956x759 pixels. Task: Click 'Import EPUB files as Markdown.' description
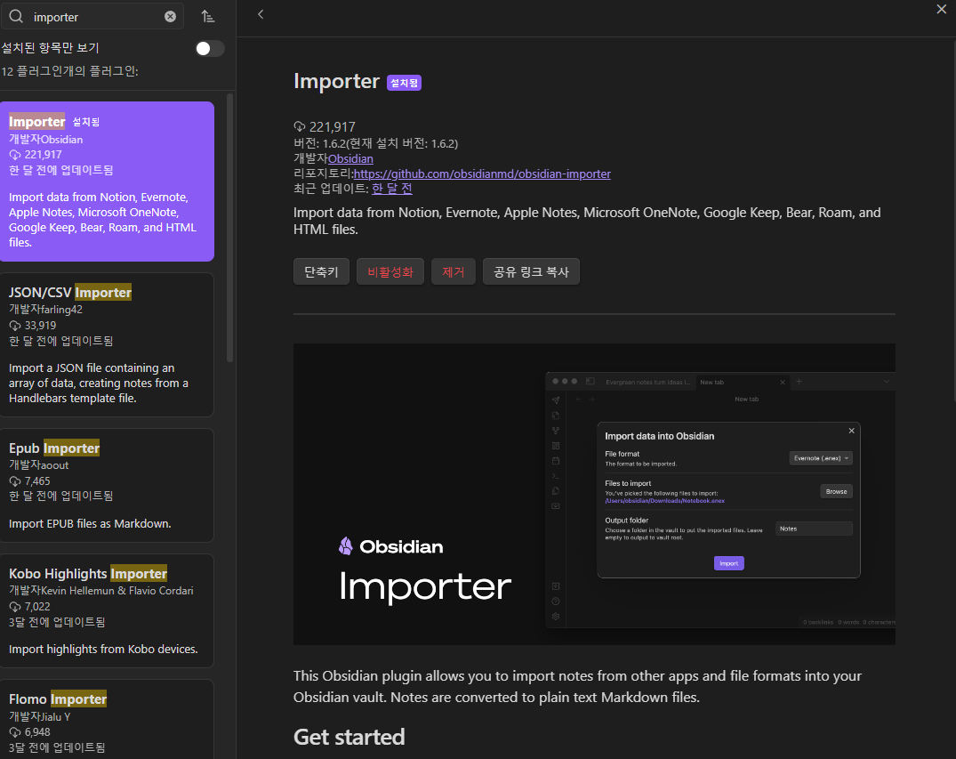90,523
